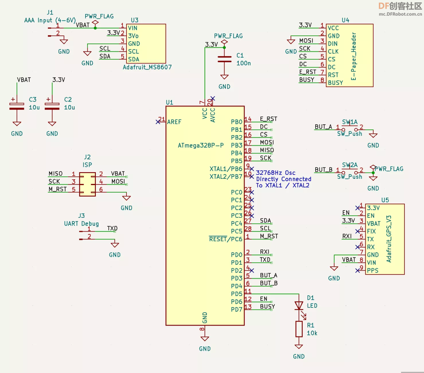The image size is (424, 373).
Task: Click the VIN pin name on U3
Action: pyautogui.click(x=133, y=28)
